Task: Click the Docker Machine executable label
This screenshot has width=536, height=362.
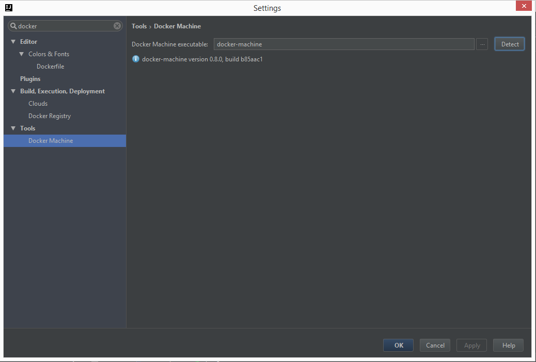Action: pyautogui.click(x=170, y=44)
